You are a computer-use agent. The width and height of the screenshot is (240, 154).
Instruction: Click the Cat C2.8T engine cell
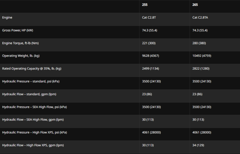coord(149,18)
